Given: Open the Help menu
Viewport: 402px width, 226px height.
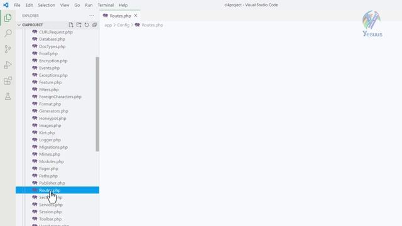Looking at the screenshot, I should pos(123,5).
